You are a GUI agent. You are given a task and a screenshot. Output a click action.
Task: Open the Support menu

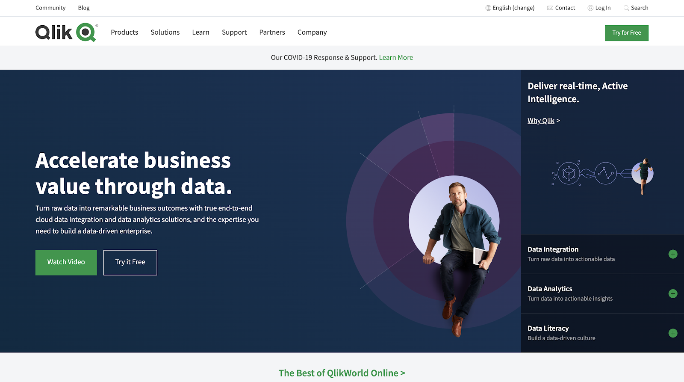234,32
